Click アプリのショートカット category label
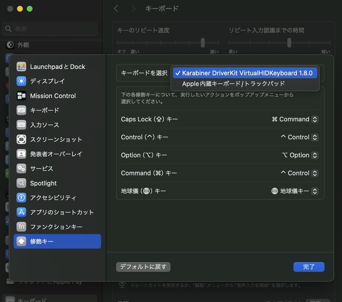Viewport: 342px width, 302px height. tap(62, 212)
